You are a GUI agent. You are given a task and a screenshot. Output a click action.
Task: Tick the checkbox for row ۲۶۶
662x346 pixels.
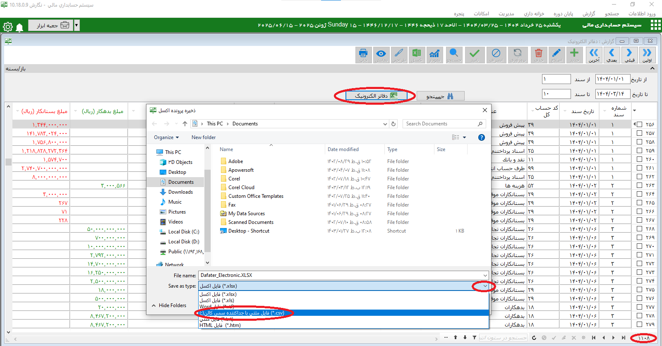click(x=640, y=211)
